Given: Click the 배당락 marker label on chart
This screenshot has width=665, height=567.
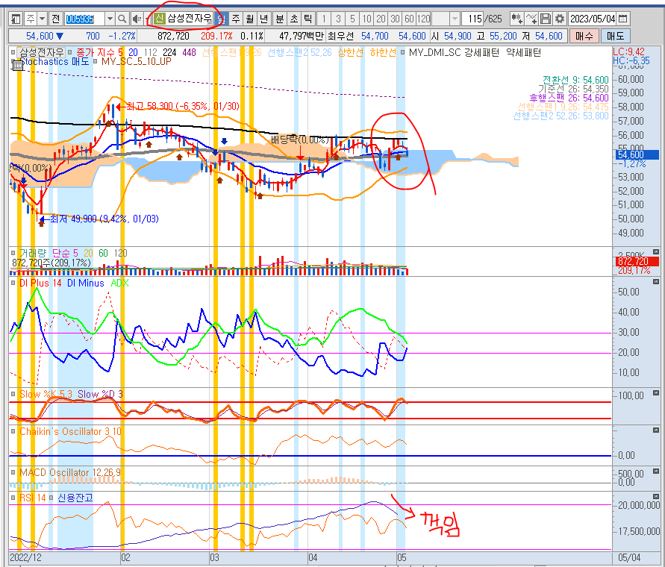Looking at the screenshot, I should point(299,140).
